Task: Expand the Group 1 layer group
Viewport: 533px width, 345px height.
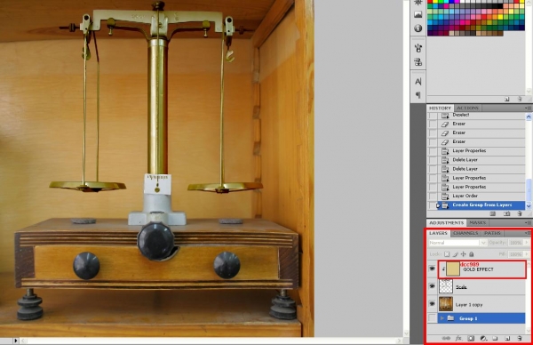Action: point(442,318)
